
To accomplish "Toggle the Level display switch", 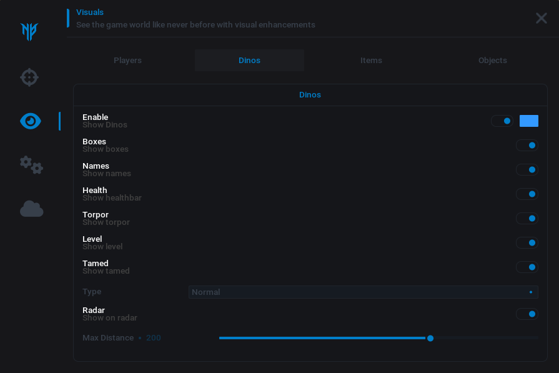I will tap(527, 243).
